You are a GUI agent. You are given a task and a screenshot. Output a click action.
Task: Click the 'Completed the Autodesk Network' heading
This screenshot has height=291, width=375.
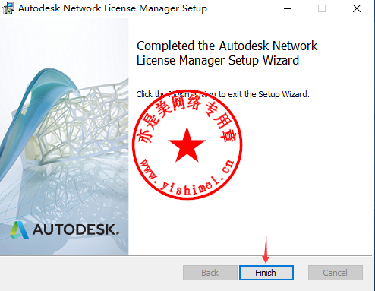227,46
